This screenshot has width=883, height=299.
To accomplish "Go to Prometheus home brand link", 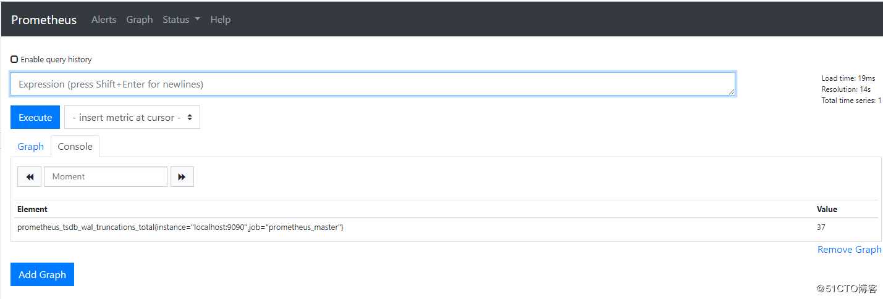I will click(44, 20).
